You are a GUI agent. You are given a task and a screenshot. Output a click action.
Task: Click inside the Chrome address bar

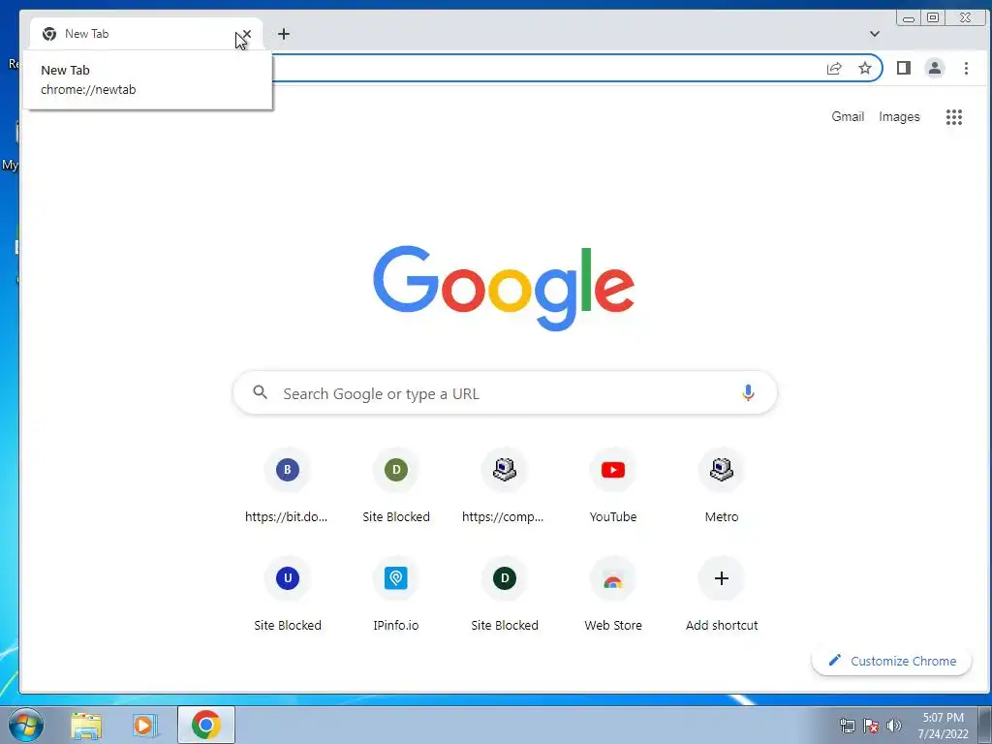544,69
